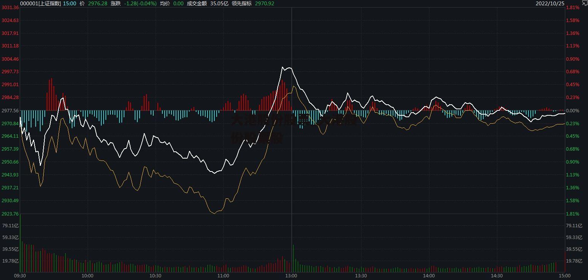Click the 13:00 time axis label
This screenshot has width=588, height=280.
[x=291, y=276]
